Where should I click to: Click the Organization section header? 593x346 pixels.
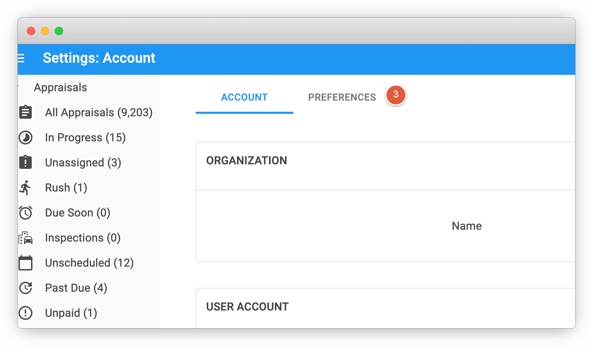point(247,160)
